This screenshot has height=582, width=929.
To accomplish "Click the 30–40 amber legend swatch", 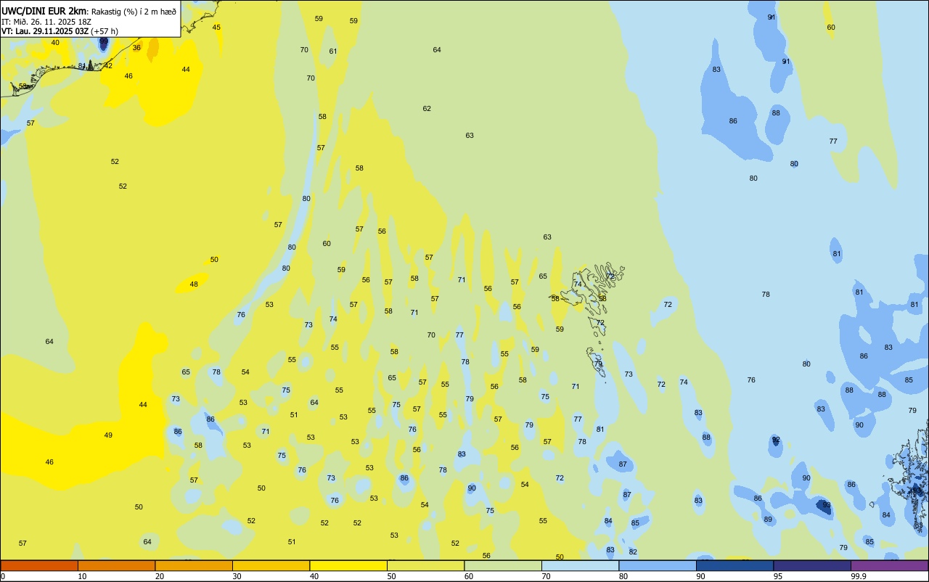I will pos(271,565).
